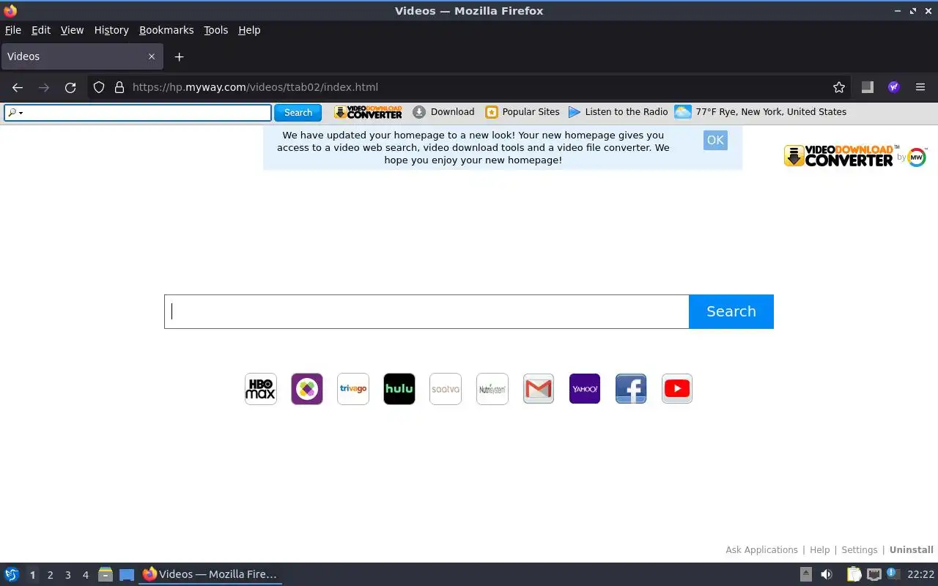This screenshot has width=938, height=586.
Task: Open the View menu
Action: point(72,30)
